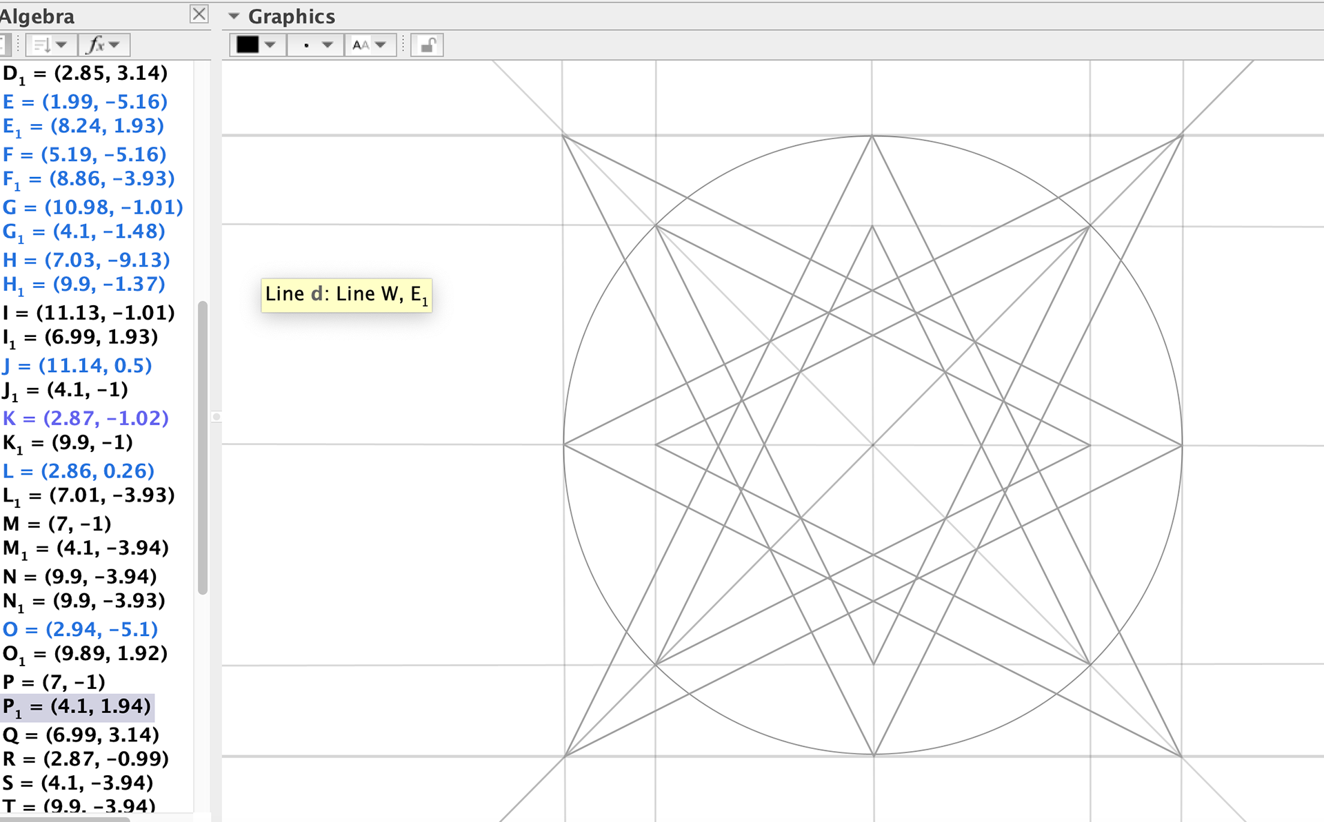Select point K₁ = (9.9, -1)

(68, 443)
